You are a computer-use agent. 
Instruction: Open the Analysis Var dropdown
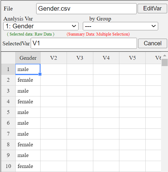pos(41,26)
